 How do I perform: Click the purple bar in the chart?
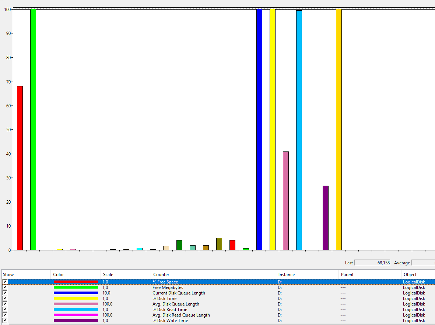pos(326,218)
